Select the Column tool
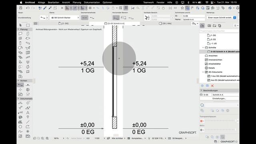The width and height of the screenshot is (256, 144). click(x=20, y=43)
